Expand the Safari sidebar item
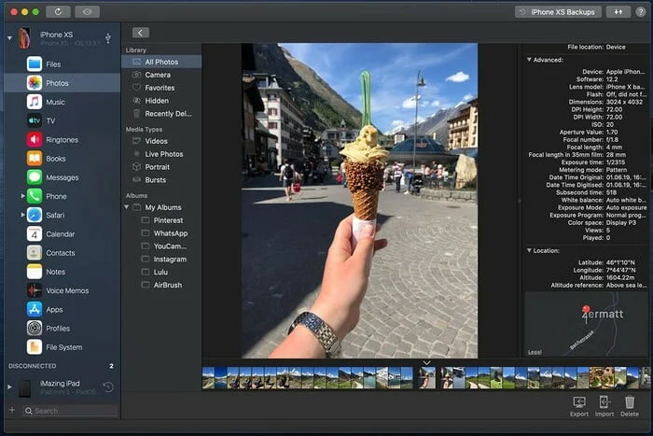This screenshot has height=436, width=653. pyautogui.click(x=23, y=215)
